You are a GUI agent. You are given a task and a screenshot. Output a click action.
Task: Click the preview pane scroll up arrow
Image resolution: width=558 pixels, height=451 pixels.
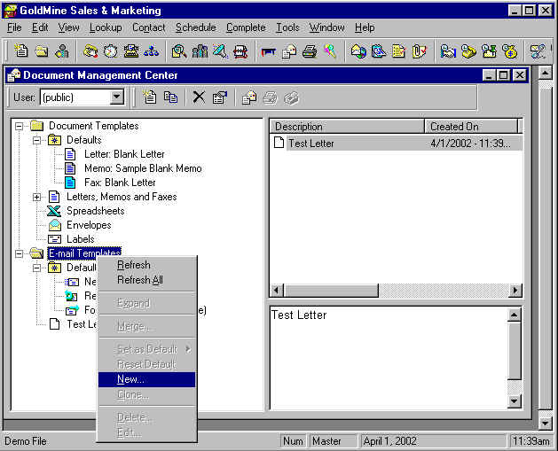point(515,315)
